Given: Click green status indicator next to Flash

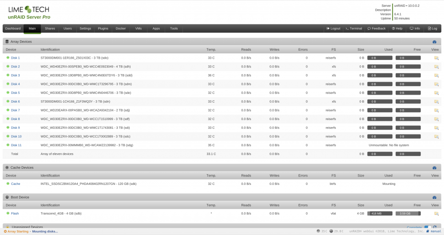Looking at the screenshot, I should click(8, 213).
